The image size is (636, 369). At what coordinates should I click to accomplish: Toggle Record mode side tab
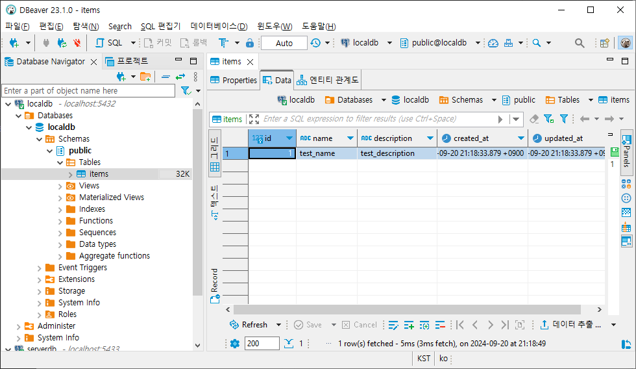tap(215, 286)
